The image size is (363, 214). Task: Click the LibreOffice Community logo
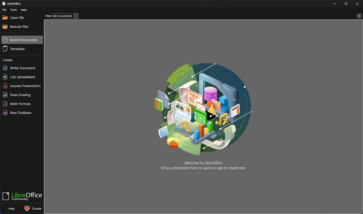click(22, 195)
